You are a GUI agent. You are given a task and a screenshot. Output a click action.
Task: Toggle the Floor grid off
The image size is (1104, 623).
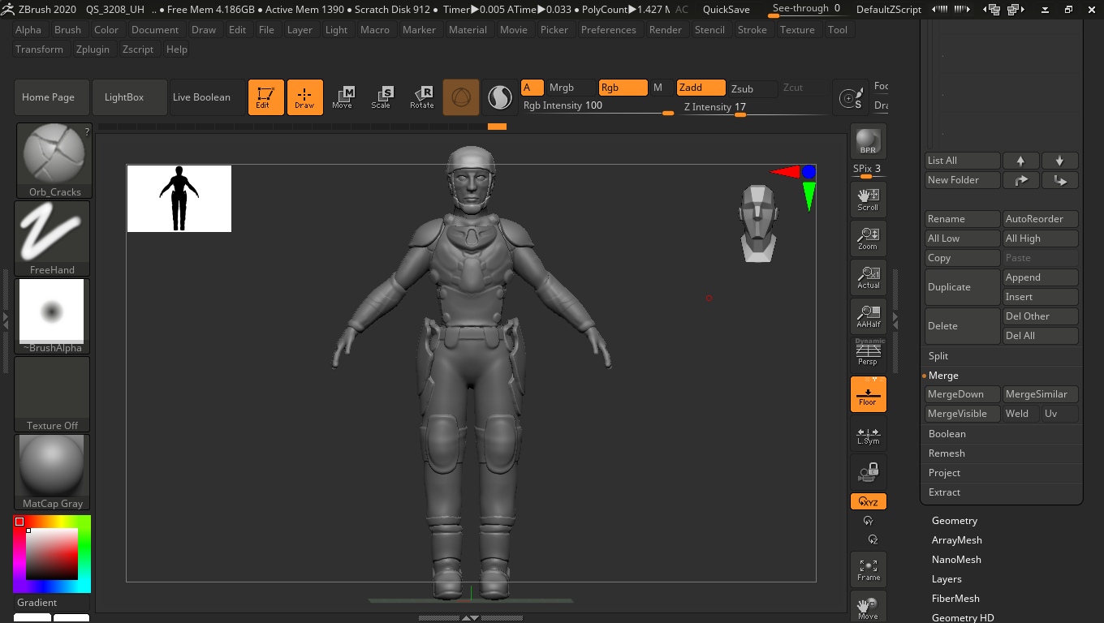[868, 394]
